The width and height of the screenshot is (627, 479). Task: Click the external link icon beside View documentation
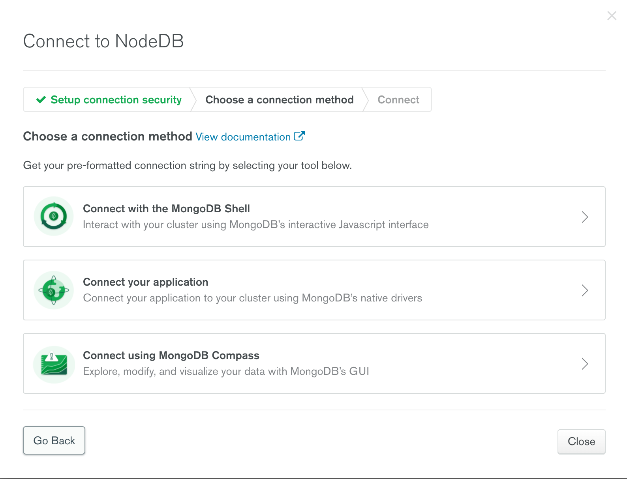point(300,136)
